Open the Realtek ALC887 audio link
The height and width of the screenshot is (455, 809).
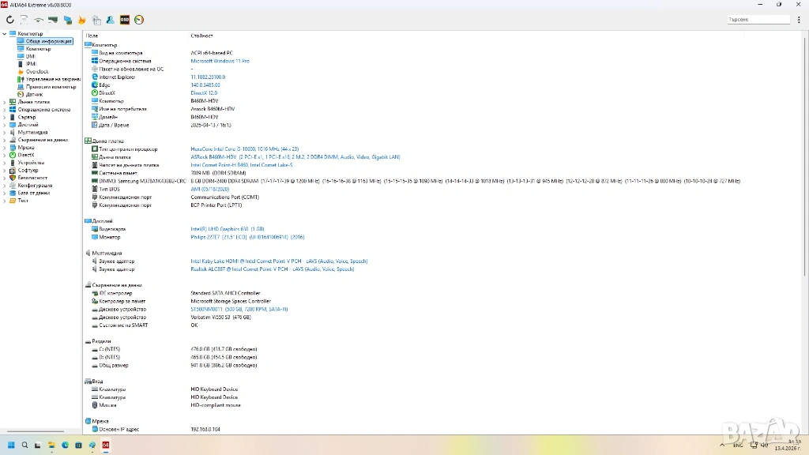tap(273, 269)
